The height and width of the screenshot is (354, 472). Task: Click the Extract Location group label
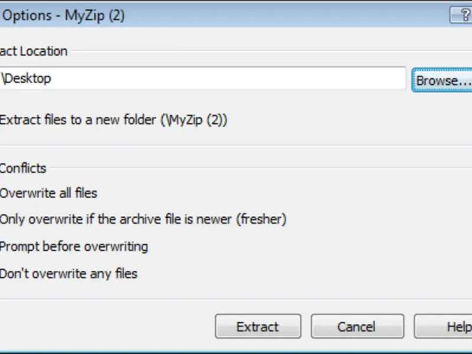[34, 51]
